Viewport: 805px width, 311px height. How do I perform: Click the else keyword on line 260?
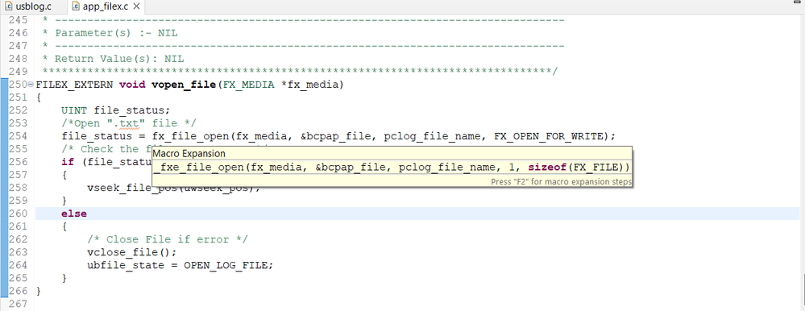(74, 214)
